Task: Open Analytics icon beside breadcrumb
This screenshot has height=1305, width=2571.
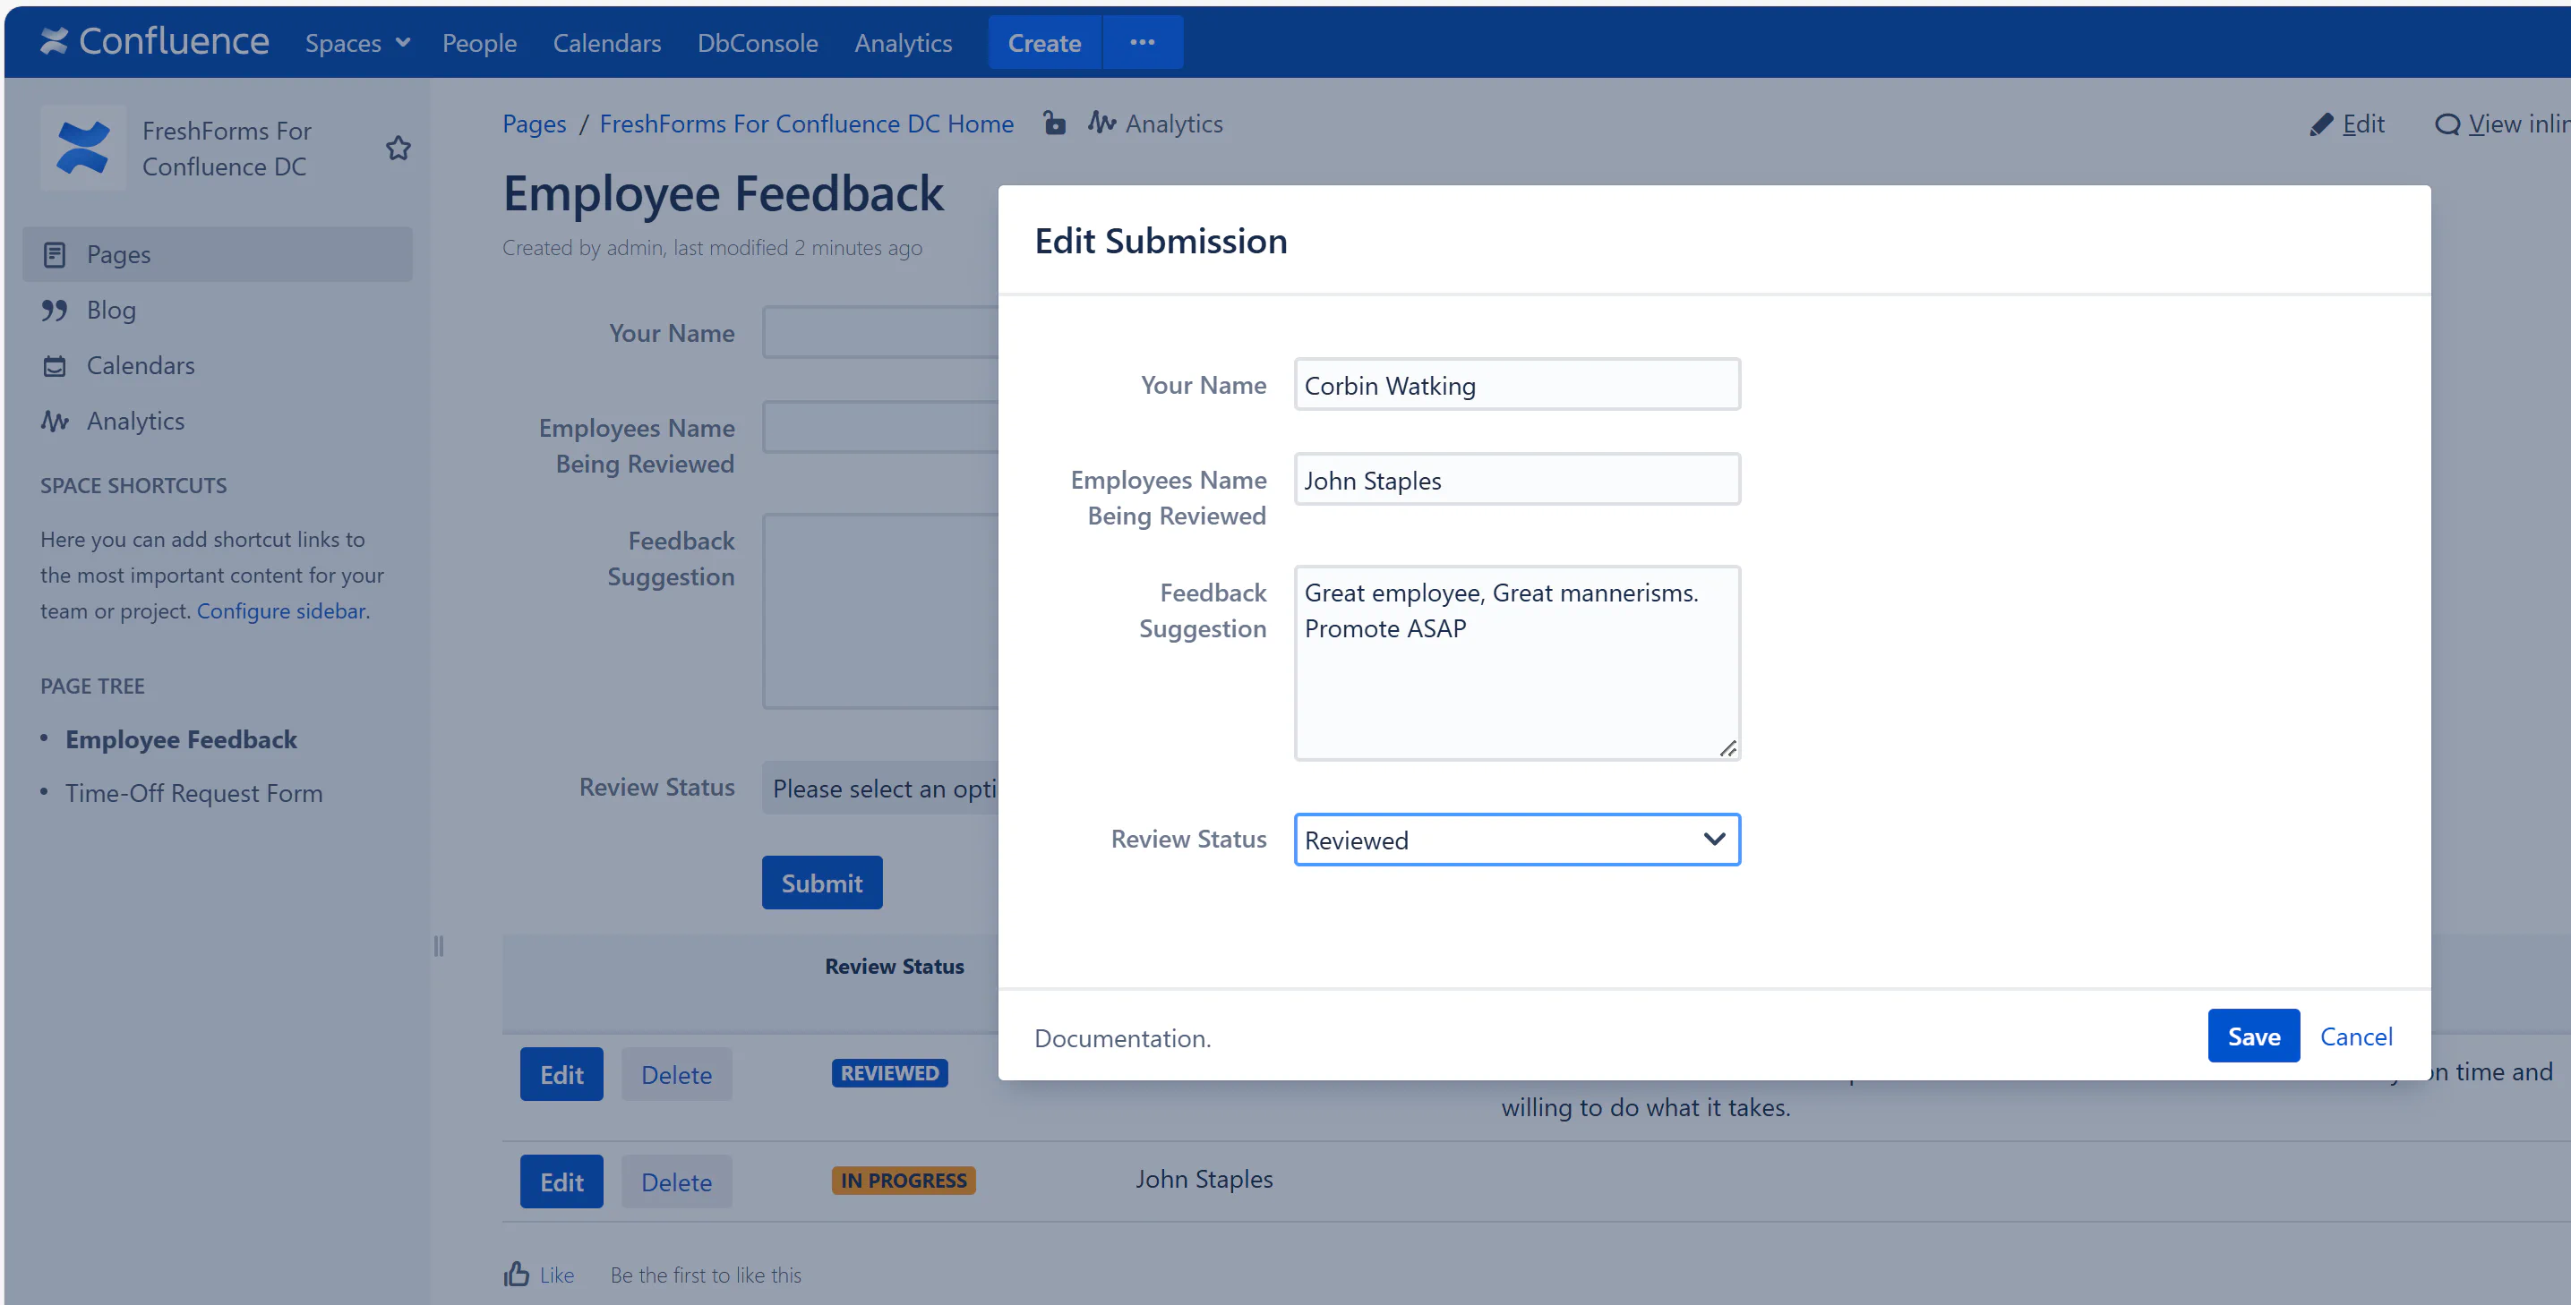Action: click(x=1101, y=123)
